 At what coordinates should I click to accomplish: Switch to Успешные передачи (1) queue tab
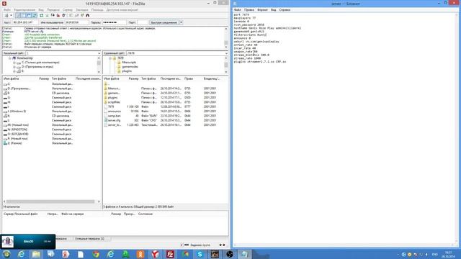pos(89,239)
